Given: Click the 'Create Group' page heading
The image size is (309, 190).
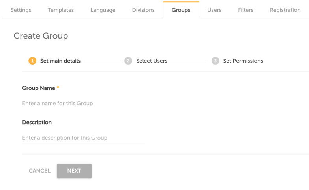Looking at the screenshot, I should 41,36.
